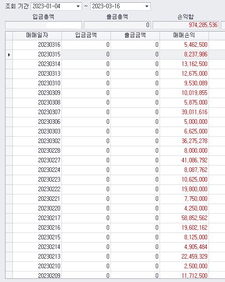The image size is (225, 282).
Task: Select the row dated 20230316
Action: [x=115, y=45]
